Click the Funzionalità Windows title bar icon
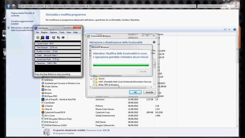Viewport: 245px width, 138px height. coord(88,36)
